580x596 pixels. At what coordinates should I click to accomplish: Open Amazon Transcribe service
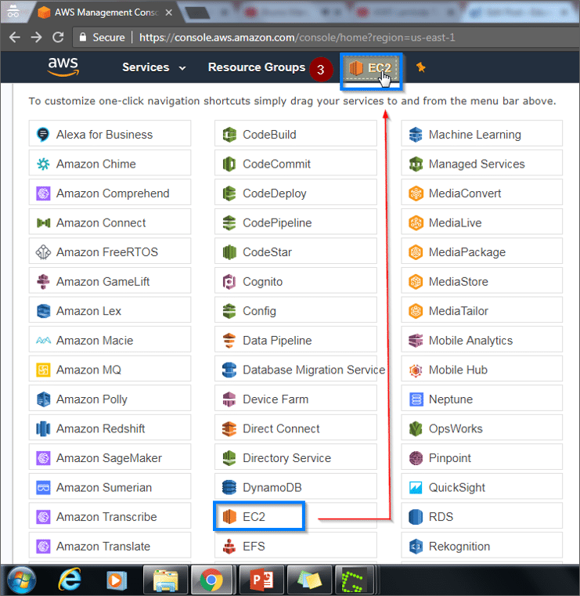(110, 517)
